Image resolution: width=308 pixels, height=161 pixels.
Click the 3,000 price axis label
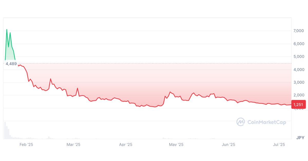(299, 83)
